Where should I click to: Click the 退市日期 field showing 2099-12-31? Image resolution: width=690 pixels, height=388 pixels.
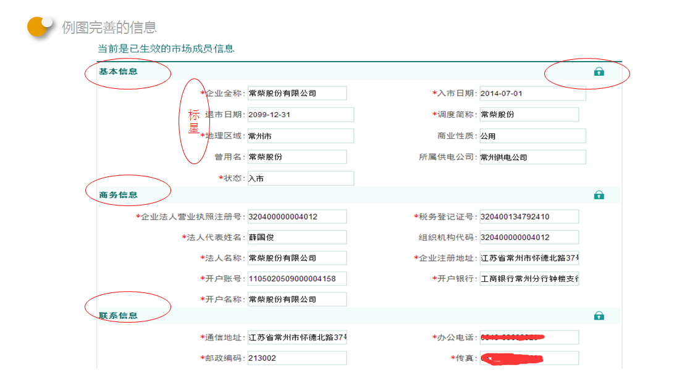(x=300, y=115)
